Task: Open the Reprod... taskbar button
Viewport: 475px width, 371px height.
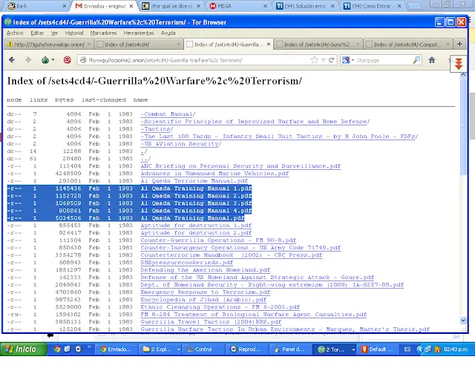Action: click(x=246, y=349)
